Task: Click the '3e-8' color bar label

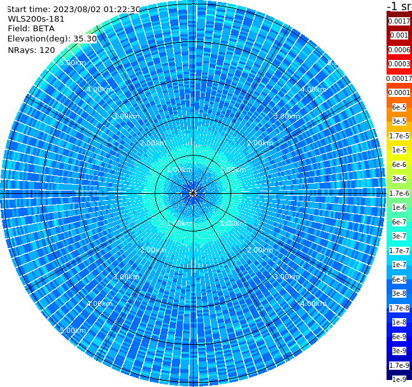Action: pyautogui.click(x=399, y=293)
